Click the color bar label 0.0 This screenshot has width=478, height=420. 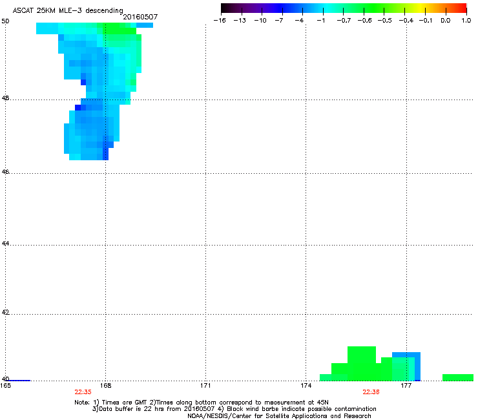(446, 21)
